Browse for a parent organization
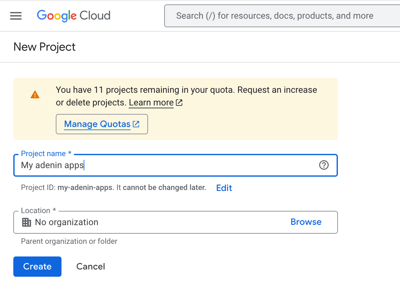 click(306, 222)
